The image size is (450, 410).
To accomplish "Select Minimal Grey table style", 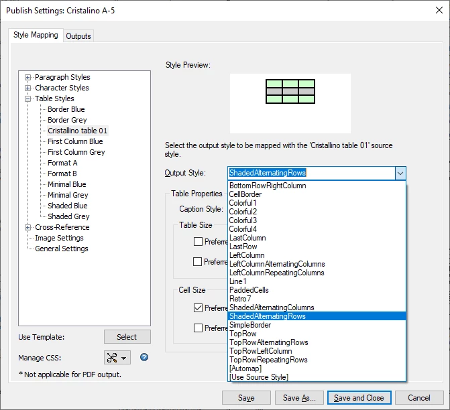I will (x=68, y=195).
